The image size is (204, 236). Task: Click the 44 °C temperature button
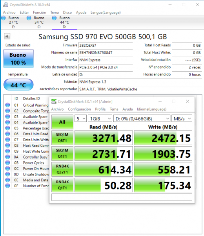pyautogui.click(x=18, y=85)
